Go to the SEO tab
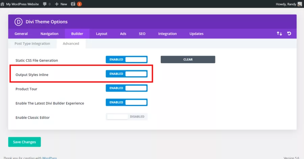This screenshot has width=304, height=159. point(142,33)
